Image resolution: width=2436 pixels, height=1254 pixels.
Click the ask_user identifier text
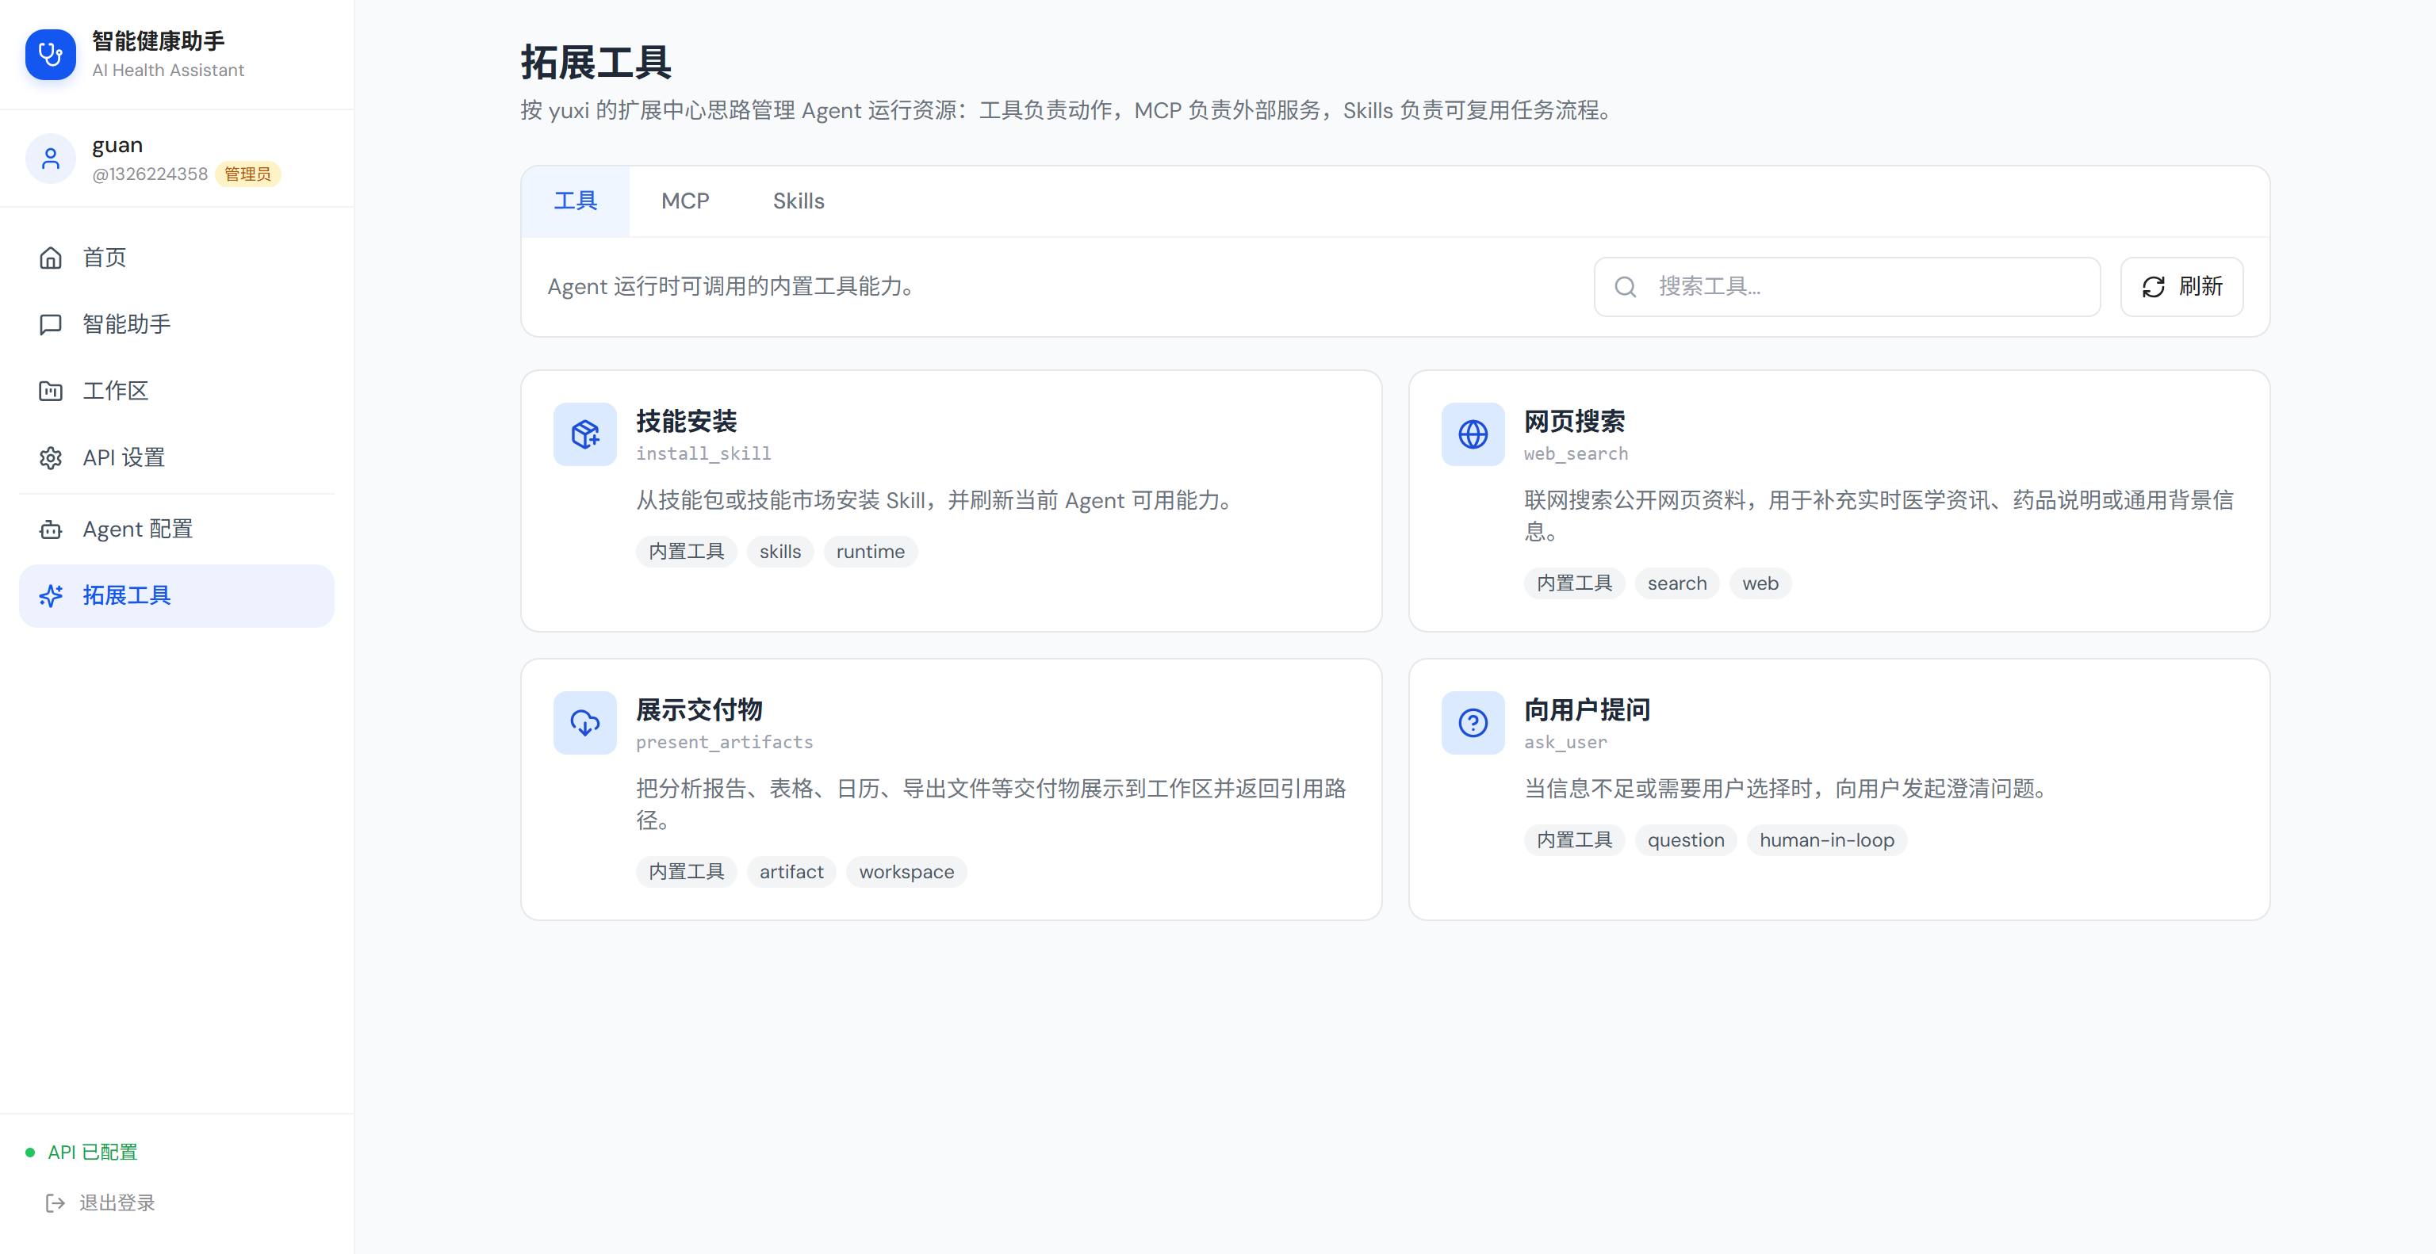coord(1565,742)
